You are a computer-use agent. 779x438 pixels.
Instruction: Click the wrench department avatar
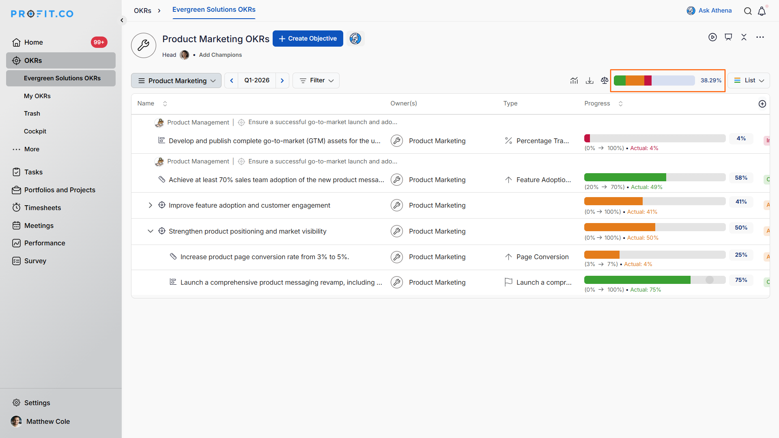[x=144, y=45]
